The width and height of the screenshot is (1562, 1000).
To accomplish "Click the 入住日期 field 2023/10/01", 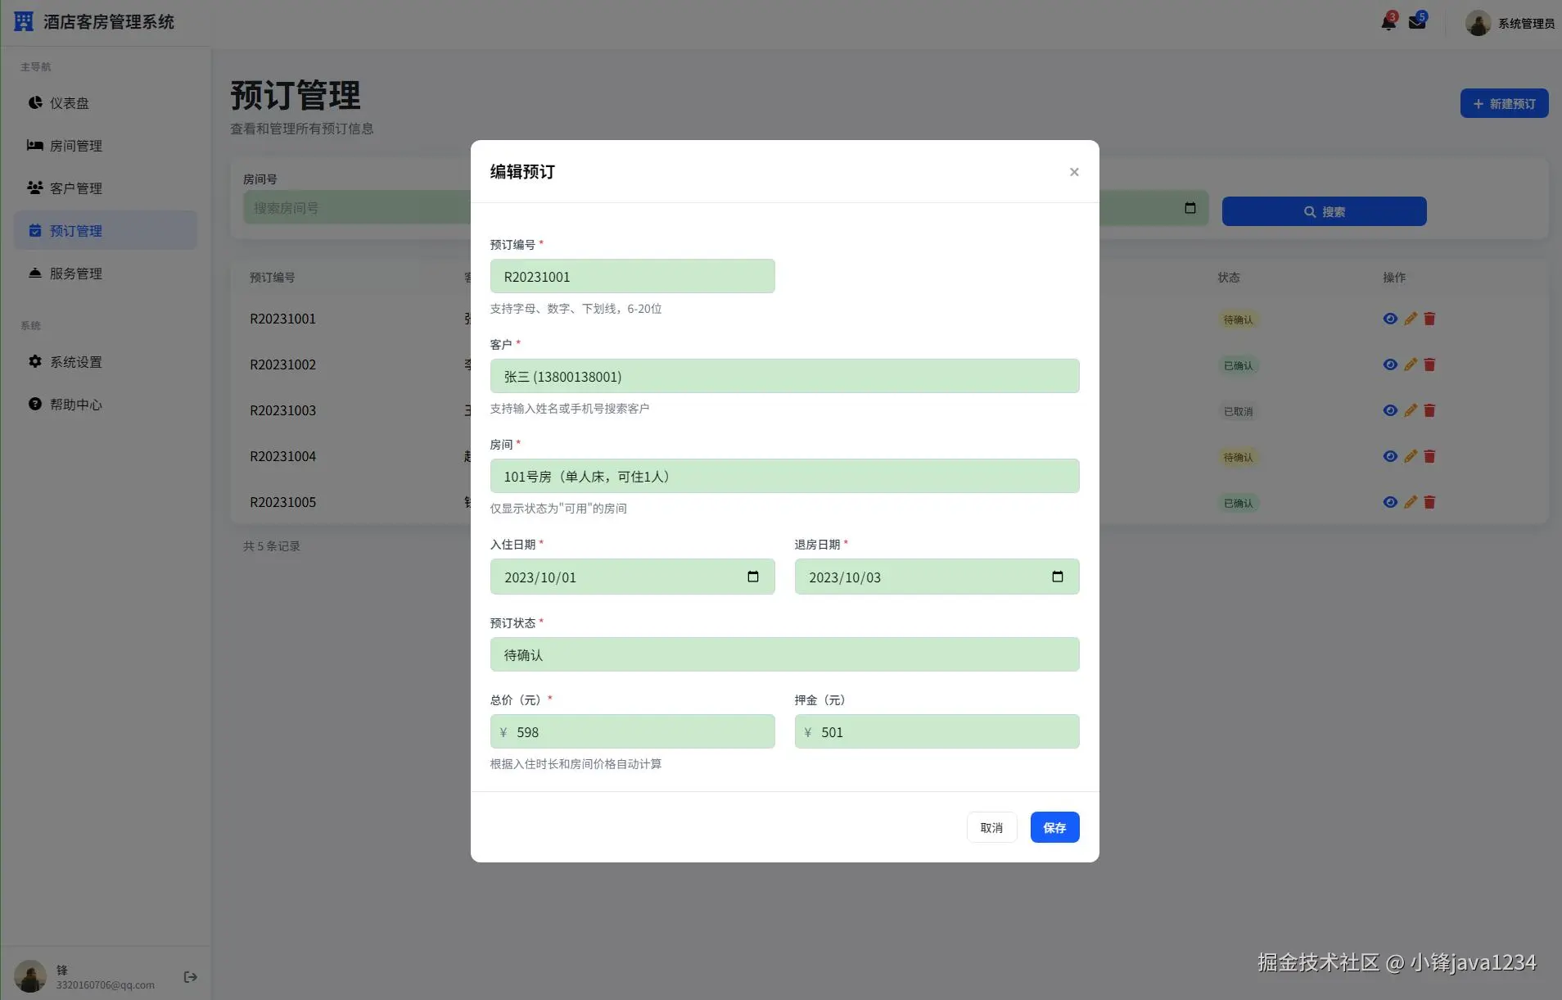I will tap(632, 577).
